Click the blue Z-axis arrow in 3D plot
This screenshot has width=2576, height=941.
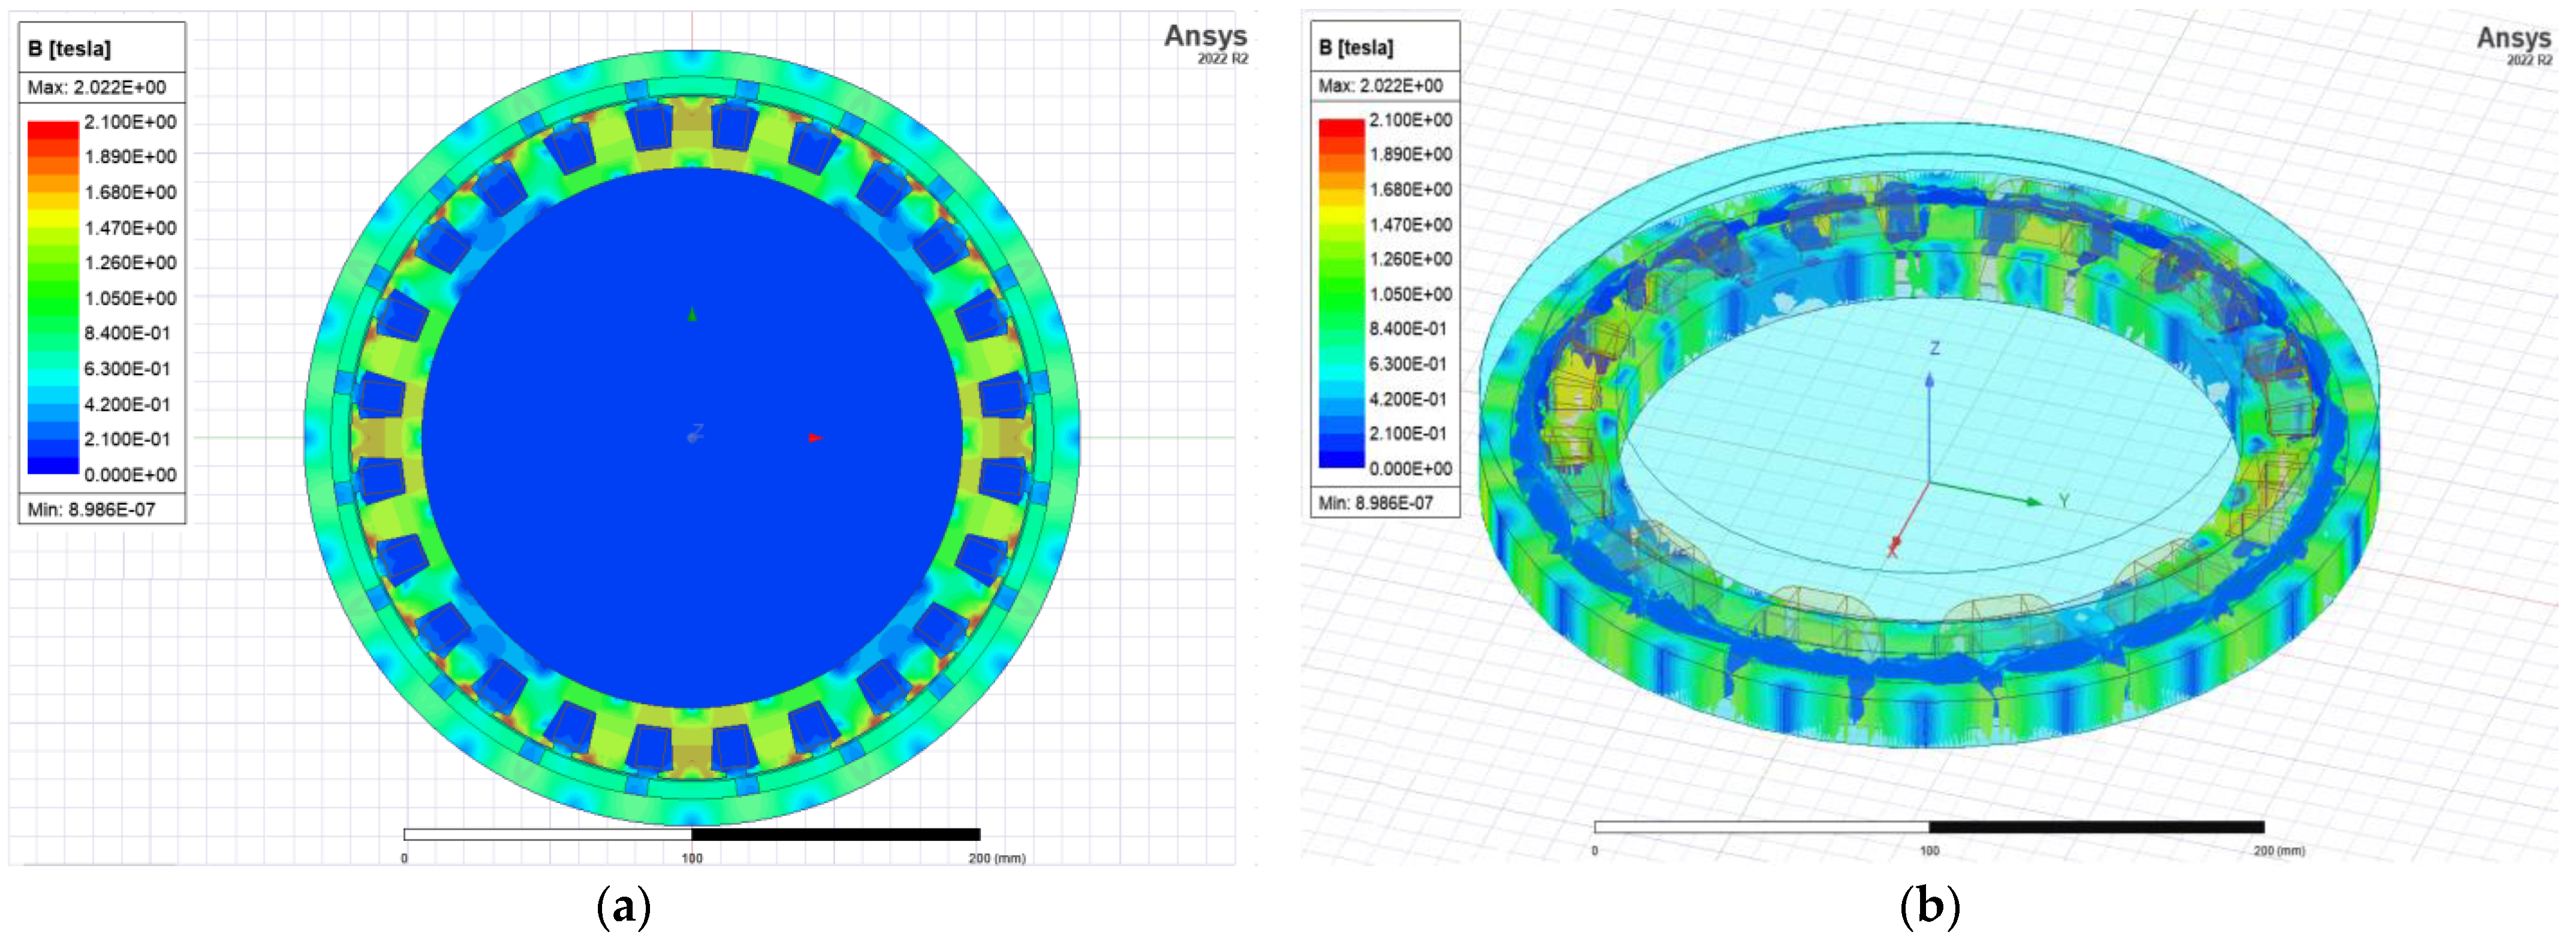(1929, 380)
